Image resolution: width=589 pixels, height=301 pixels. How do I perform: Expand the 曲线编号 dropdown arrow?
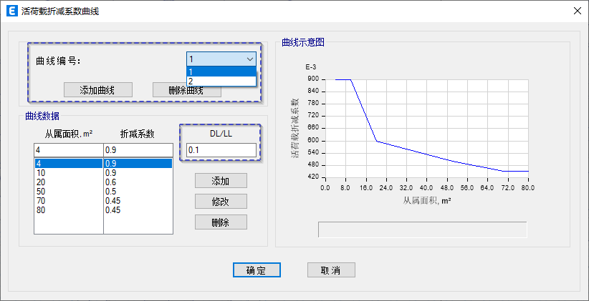tap(249, 59)
